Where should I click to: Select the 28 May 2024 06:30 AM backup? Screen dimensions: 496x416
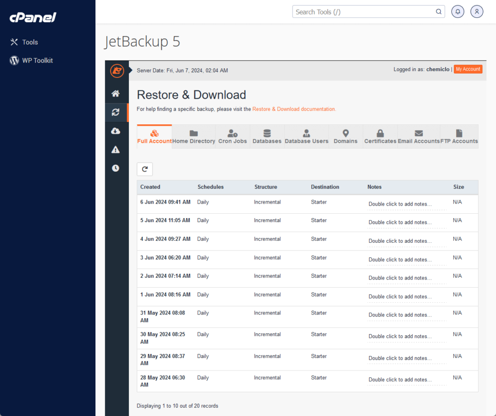[308, 381]
